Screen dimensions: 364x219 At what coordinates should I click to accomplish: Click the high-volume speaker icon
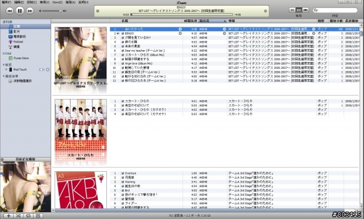coord(64,11)
